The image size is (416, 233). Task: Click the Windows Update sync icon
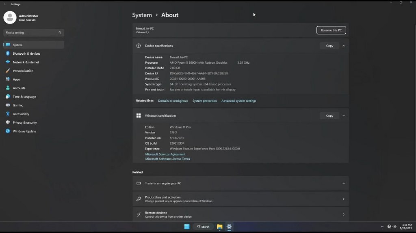click(x=8, y=131)
